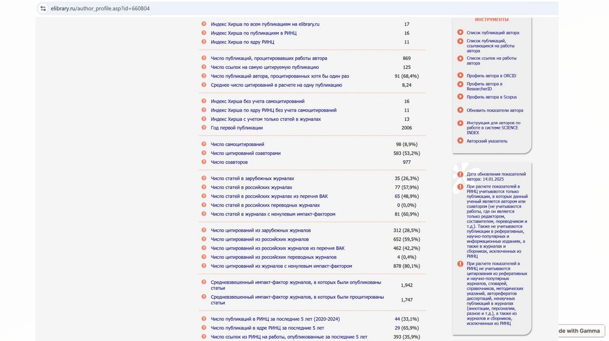
Task: Click help icon for импакт-фактор журналов, где опубликованы статьи
Action: pos(203,282)
